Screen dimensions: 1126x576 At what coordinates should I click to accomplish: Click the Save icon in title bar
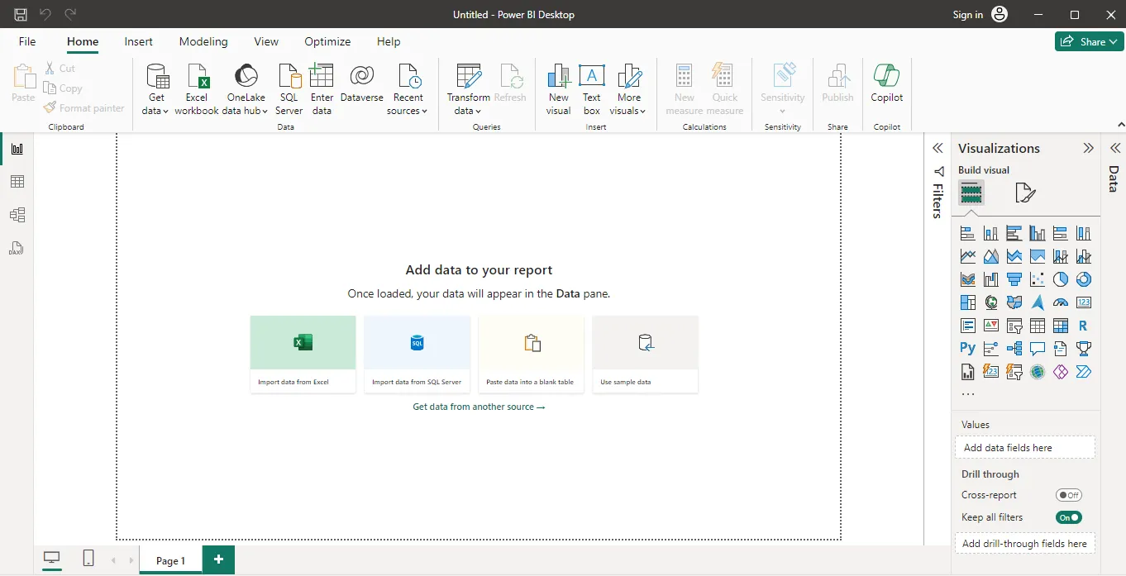21,14
